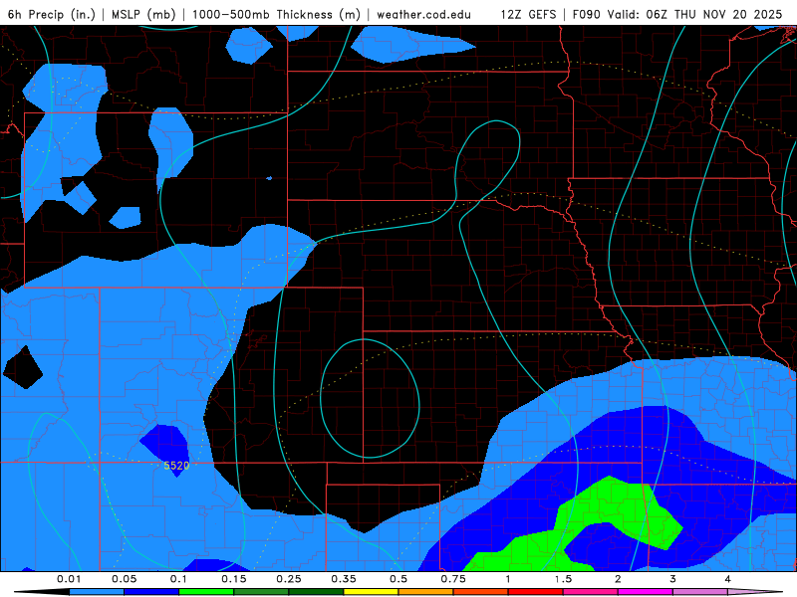Click the 0.25 legend value label
Viewport: 797px width, 597px height.
(289, 579)
